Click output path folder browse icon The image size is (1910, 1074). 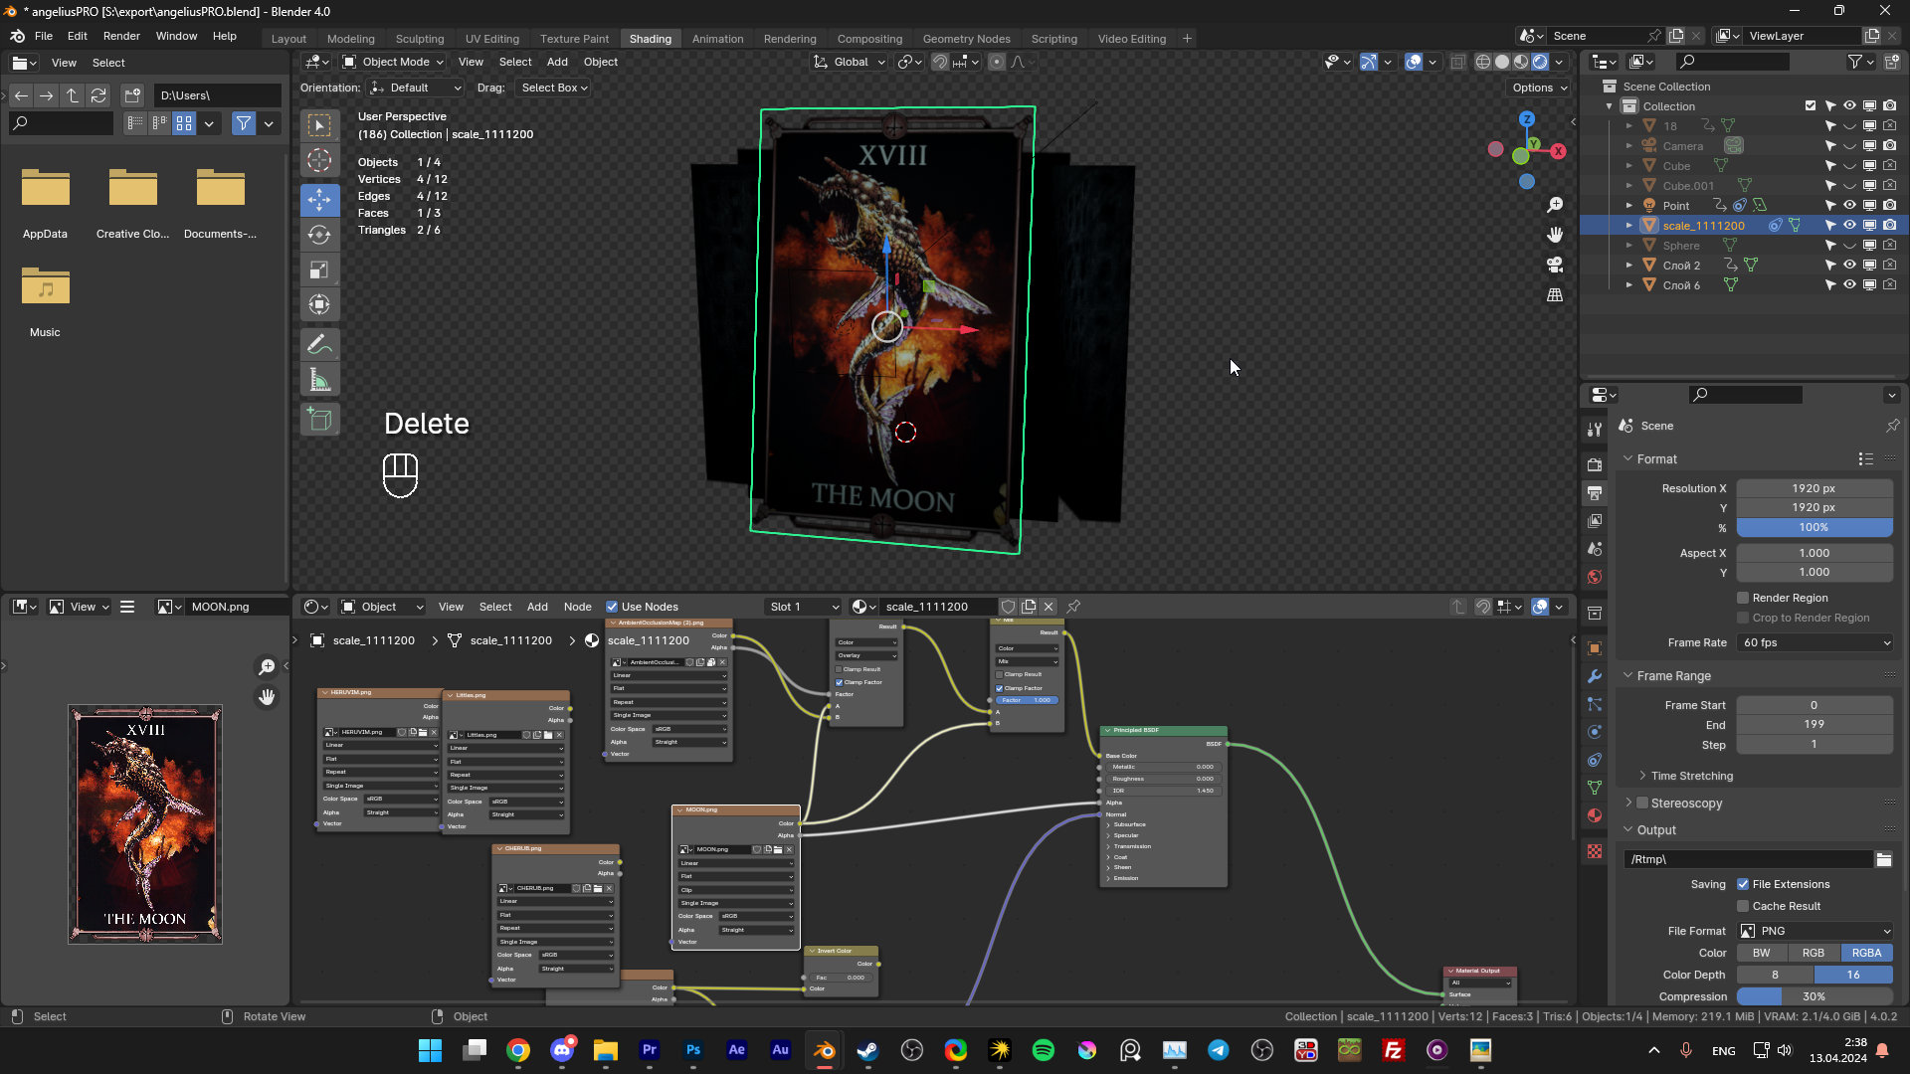[x=1884, y=859]
